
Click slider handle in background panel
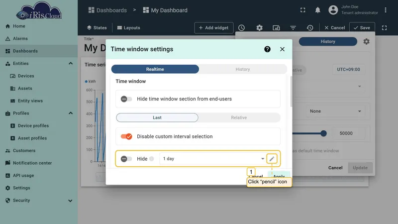(323, 133)
